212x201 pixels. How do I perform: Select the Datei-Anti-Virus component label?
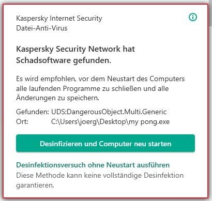coord(42,28)
